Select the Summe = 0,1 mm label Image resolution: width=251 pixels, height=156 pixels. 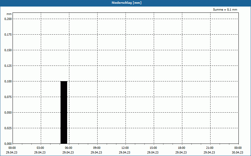(225, 10)
